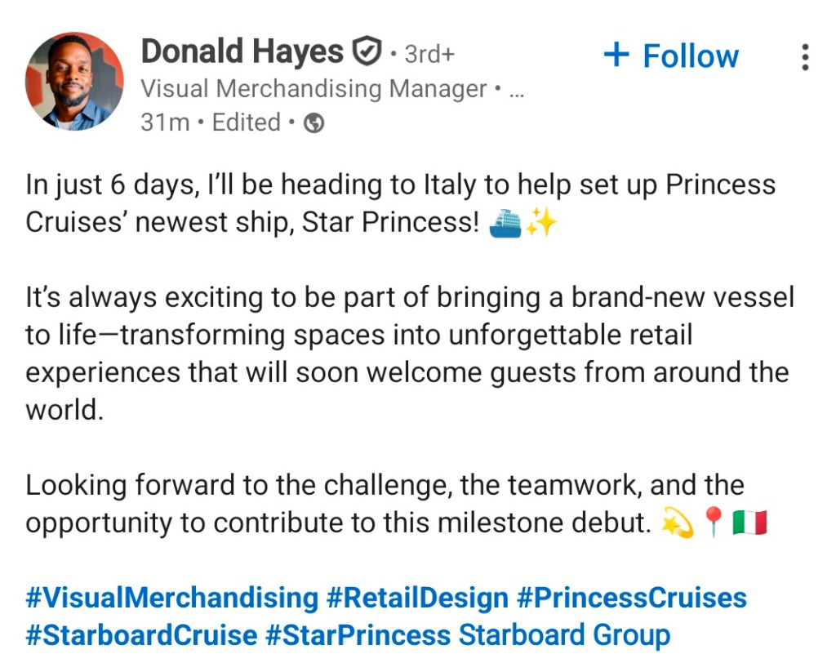Viewport: 836px width, 663px height.
Task: Open the Starboard Group company mention
Action: pyautogui.click(x=564, y=634)
